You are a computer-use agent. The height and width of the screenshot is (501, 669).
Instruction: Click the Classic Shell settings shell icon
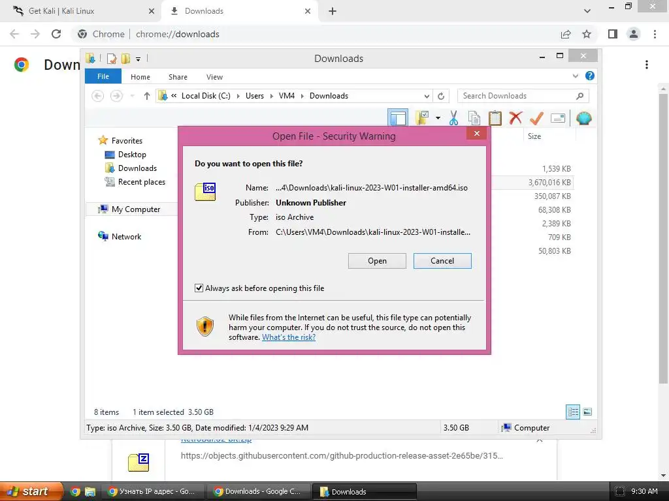(583, 118)
